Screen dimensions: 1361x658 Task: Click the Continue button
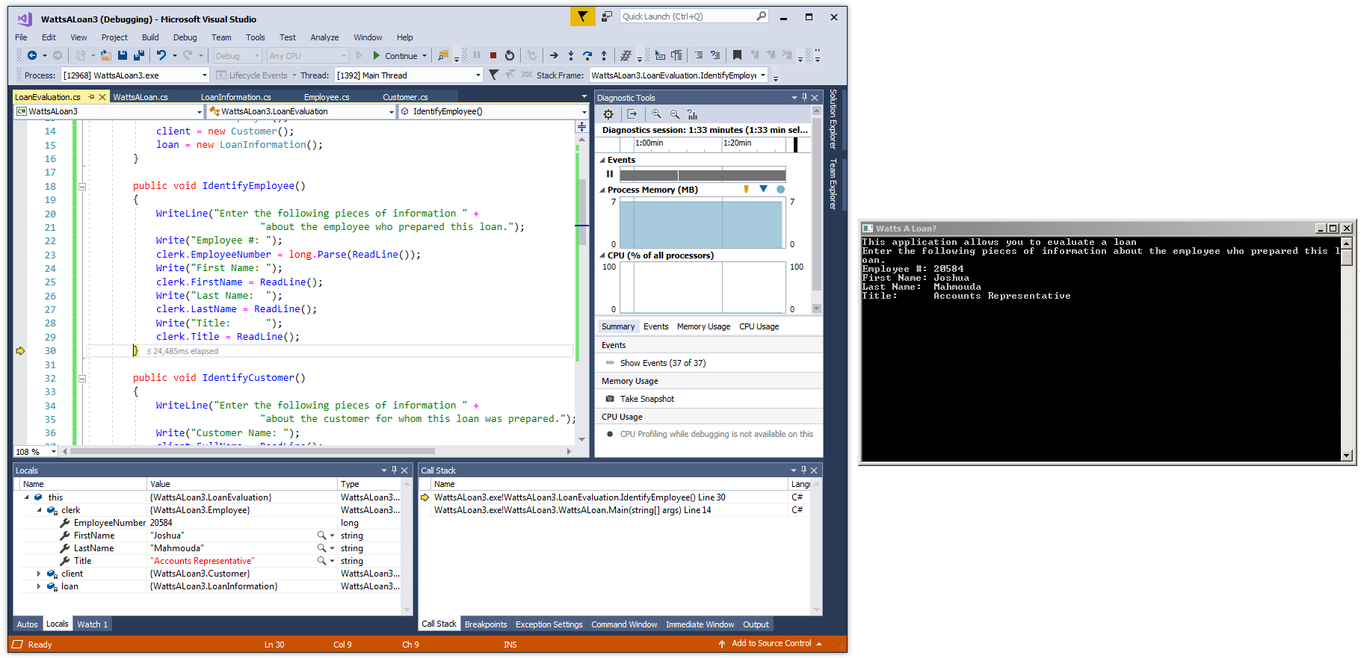395,56
